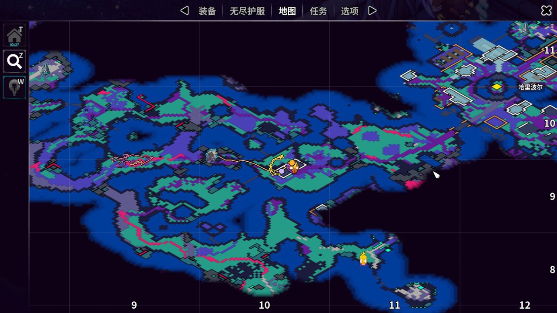Click the tower icon at top right

pos(525,30)
